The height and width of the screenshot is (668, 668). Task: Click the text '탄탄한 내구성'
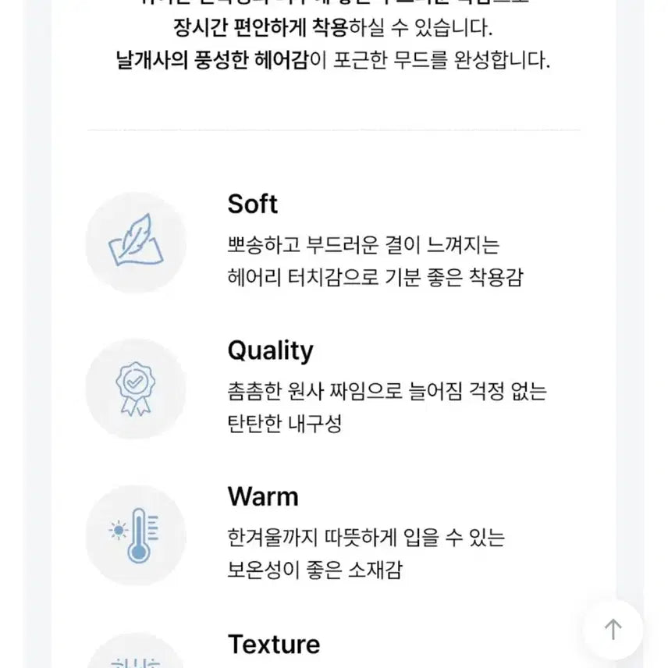point(284,424)
